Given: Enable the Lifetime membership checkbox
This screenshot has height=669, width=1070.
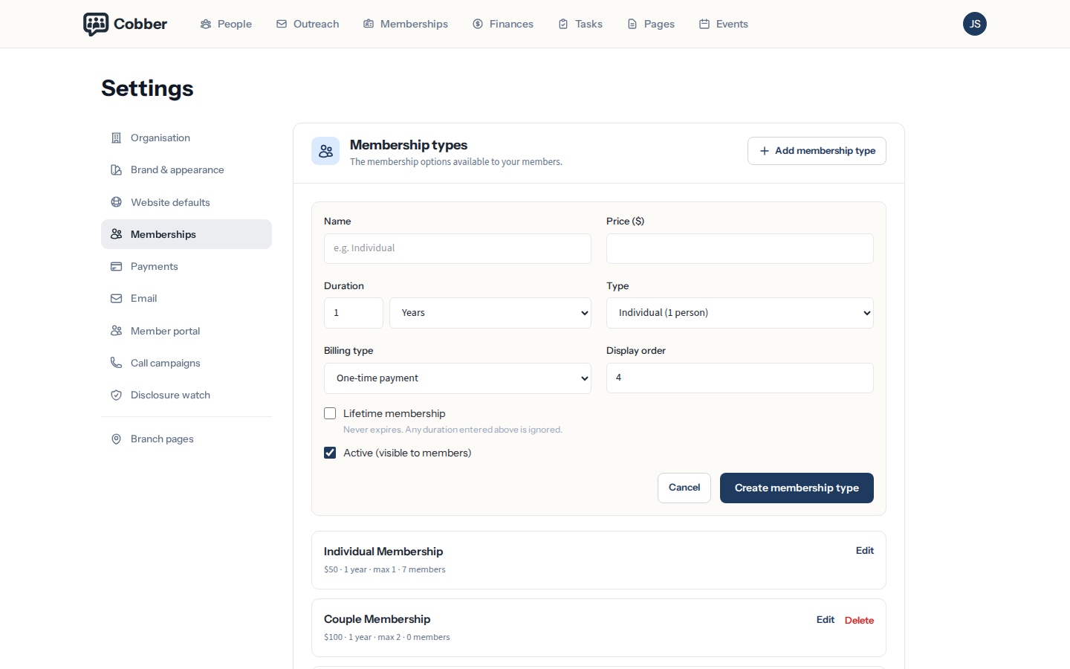Looking at the screenshot, I should 330,413.
